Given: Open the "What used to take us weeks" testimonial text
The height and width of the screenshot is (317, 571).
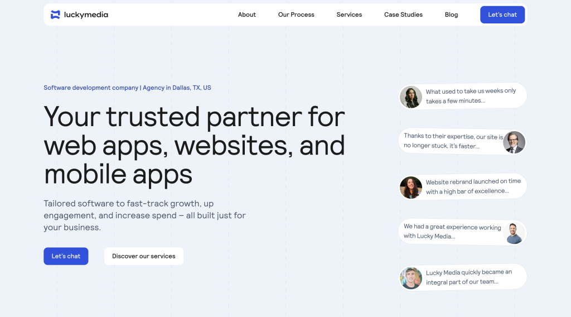Looking at the screenshot, I should [471, 96].
